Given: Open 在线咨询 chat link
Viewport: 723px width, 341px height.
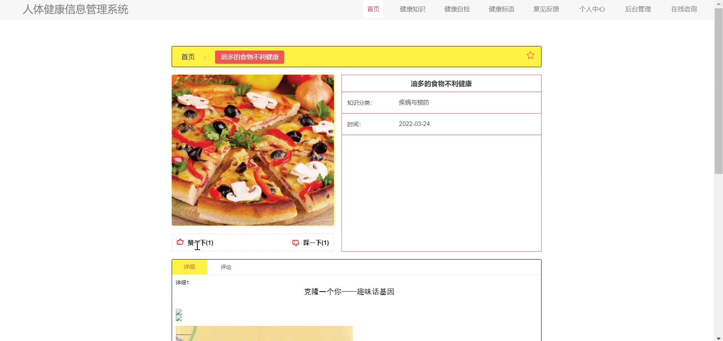Looking at the screenshot, I should (684, 9).
